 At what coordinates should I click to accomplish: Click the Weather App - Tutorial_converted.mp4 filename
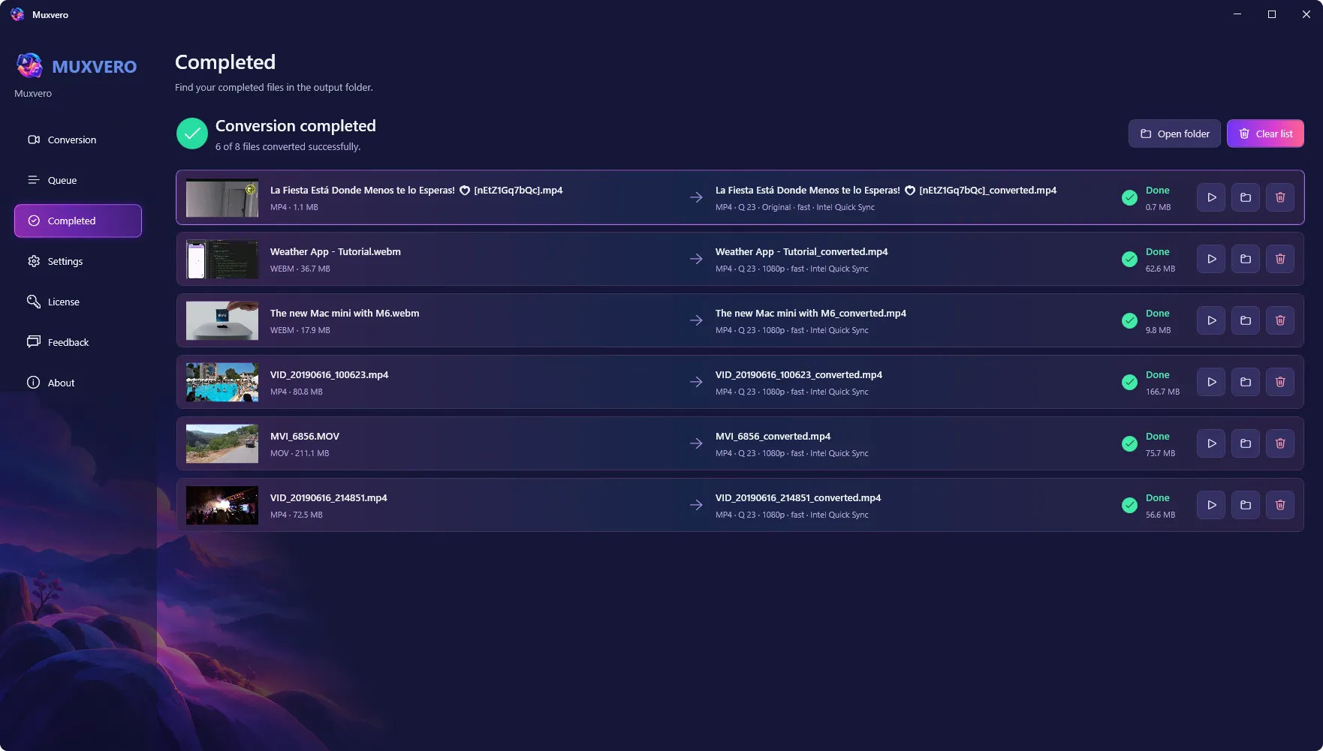click(801, 252)
